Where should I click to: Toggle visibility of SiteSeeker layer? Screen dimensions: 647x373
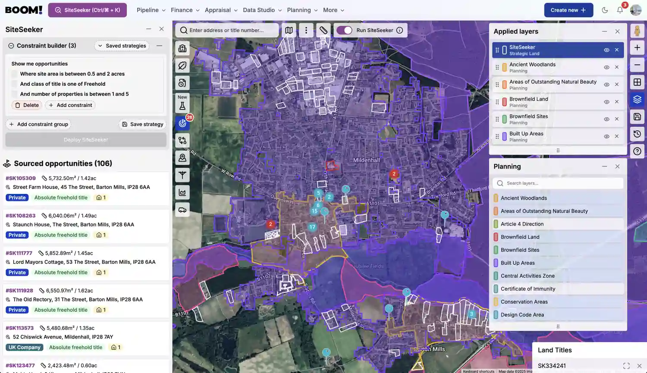click(x=606, y=50)
